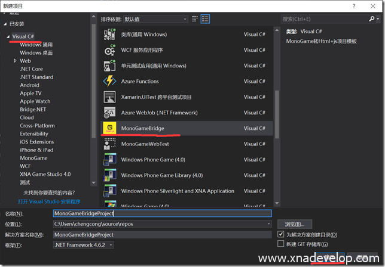Expand the Web node in the tree
385x267 pixels.
pos(16,61)
